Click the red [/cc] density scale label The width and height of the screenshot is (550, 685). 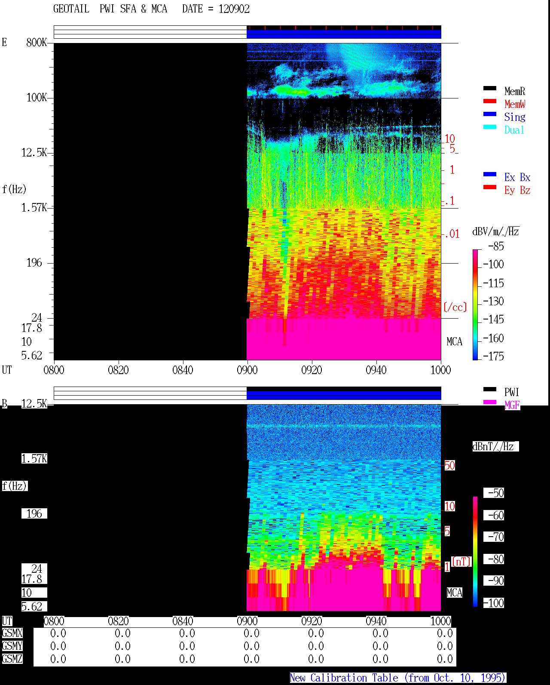[455, 307]
